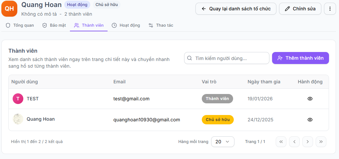339x159 pixels.
Task: Go to the next page
Action: click(x=308, y=142)
